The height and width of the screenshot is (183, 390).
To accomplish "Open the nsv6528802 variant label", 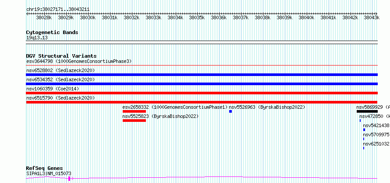I will (x=60, y=70).
